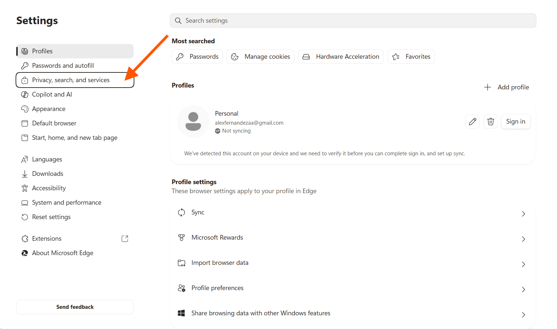557x329 pixels.
Task: Click the Import browser data folder icon
Action: click(x=181, y=263)
